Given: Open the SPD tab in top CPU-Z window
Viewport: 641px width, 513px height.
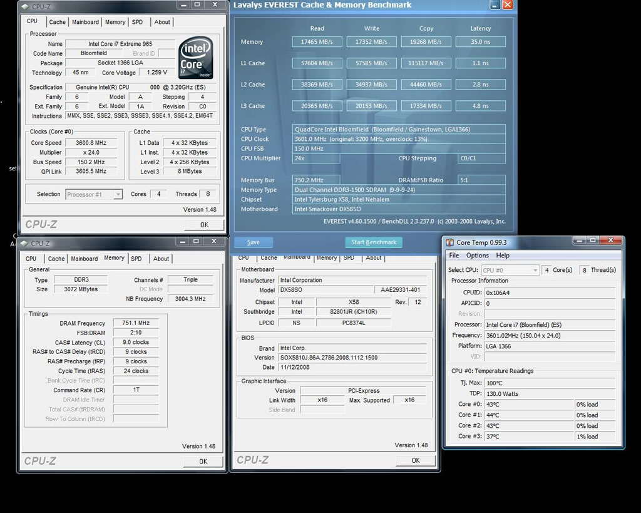Looking at the screenshot, I should coord(137,22).
